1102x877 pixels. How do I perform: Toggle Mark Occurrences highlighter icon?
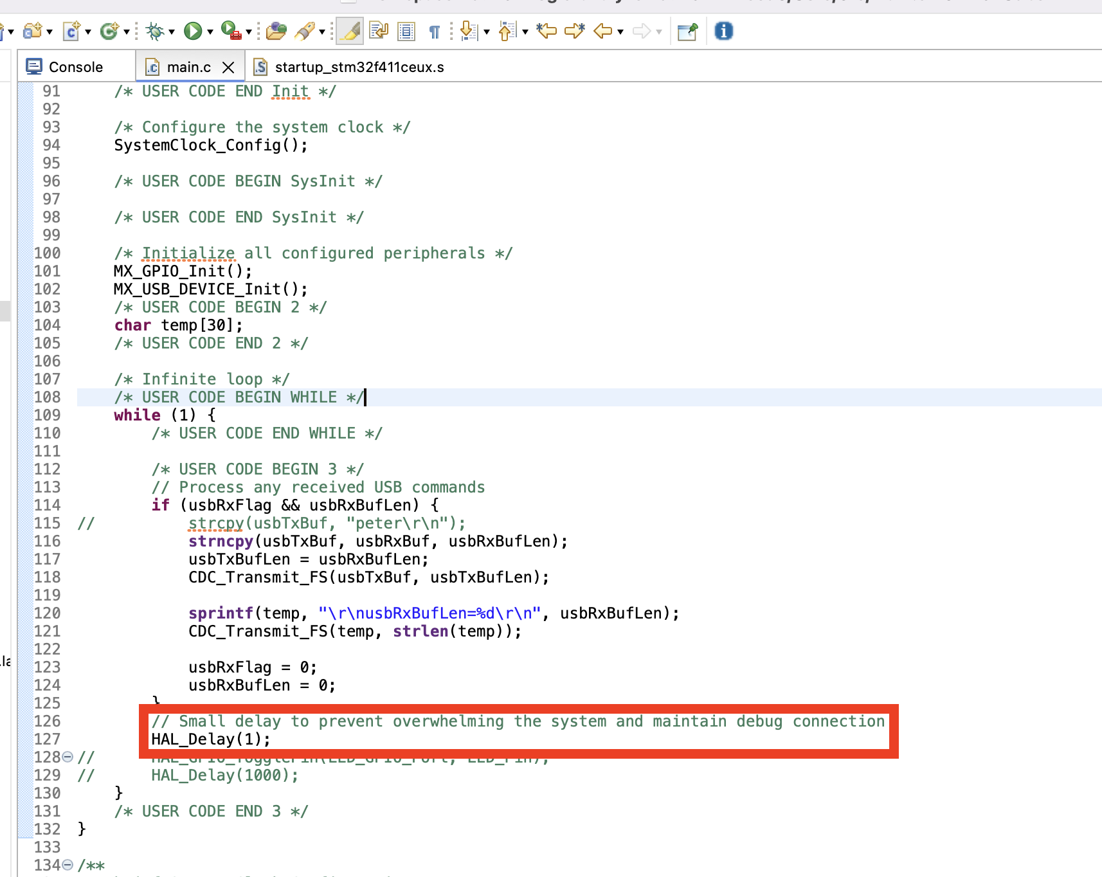[350, 31]
